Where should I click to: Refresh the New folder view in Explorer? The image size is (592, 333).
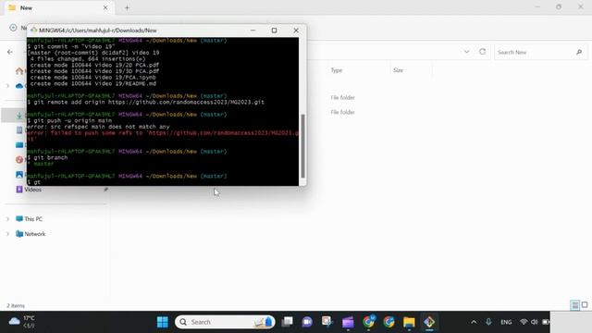(x=483, y=52)
